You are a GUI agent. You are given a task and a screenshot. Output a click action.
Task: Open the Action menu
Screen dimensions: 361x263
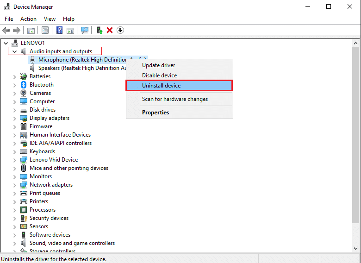click(28, 19)
